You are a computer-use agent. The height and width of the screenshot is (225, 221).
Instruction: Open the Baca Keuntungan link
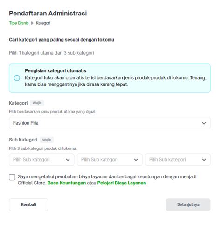67,183
